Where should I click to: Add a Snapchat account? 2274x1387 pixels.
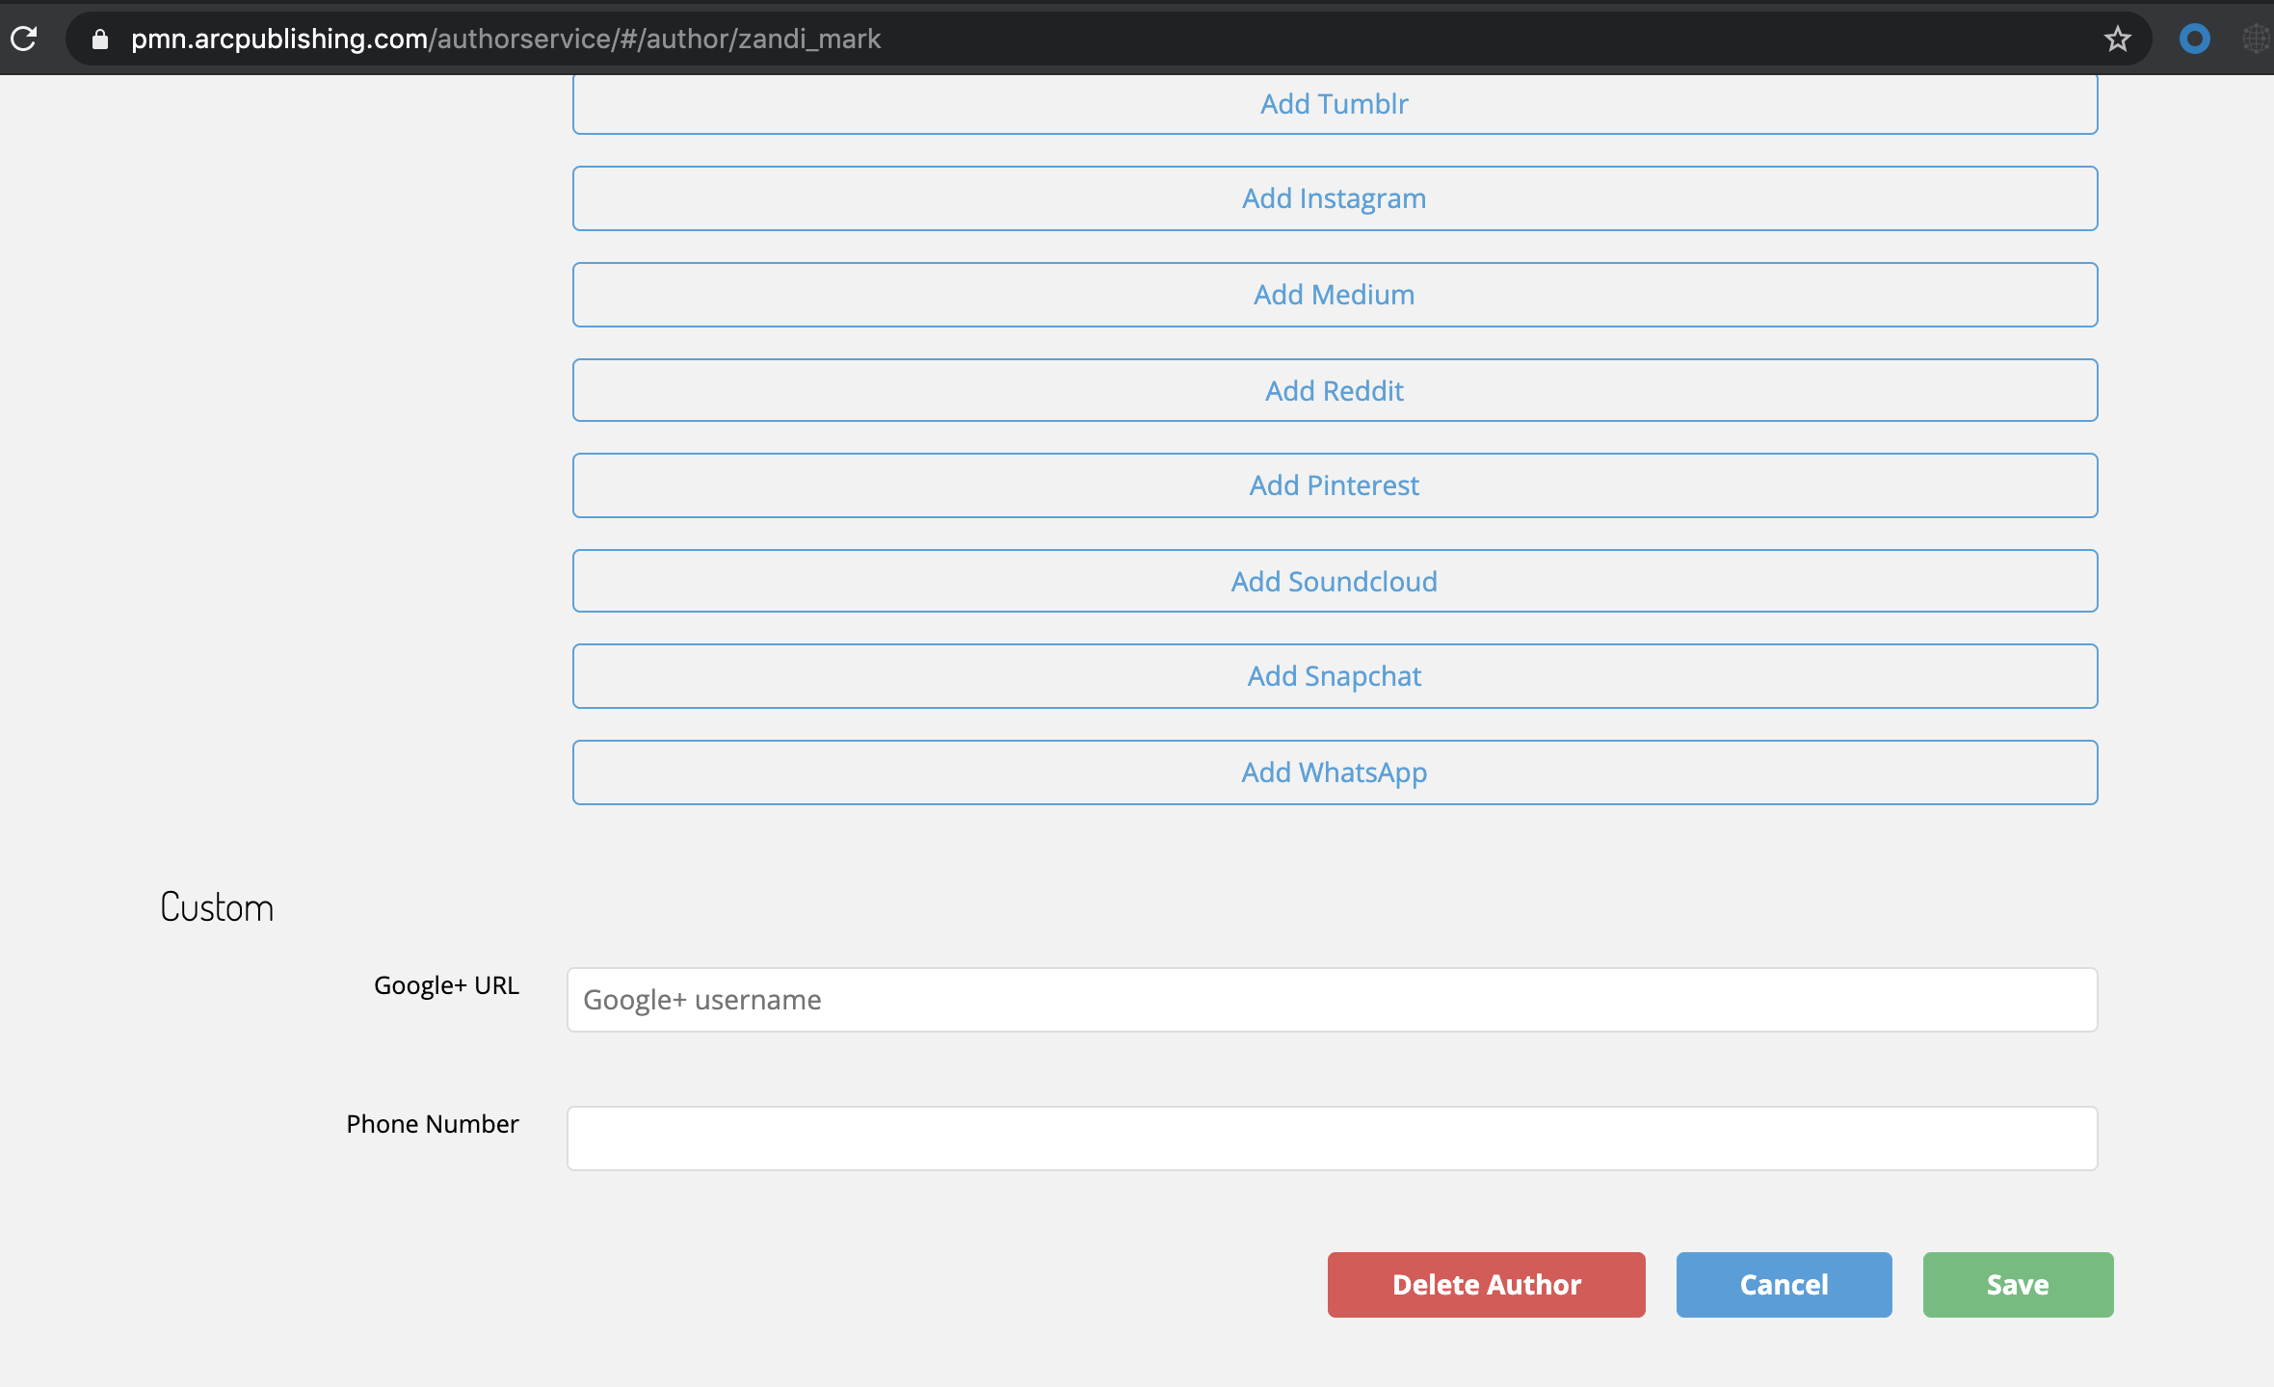click(1335, 676)
